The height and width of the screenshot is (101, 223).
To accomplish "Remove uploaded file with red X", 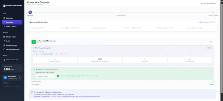I will pyautogui.click(x=211, y=42).
